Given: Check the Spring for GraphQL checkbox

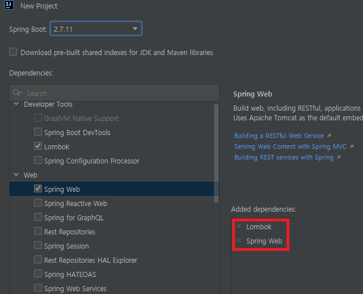Looking at the screenshot, I should point(38,217).
